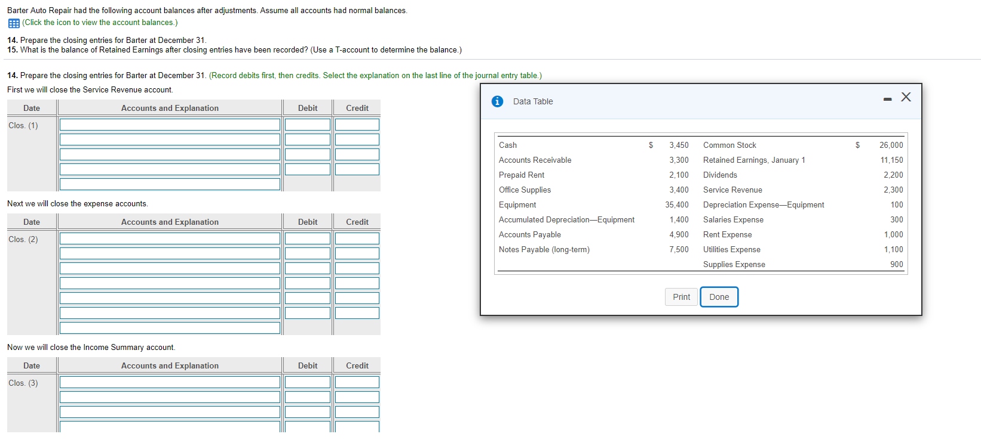Click 'Data Table' dialog title
This screenshot has height=440, width=981.
[533, 101]
